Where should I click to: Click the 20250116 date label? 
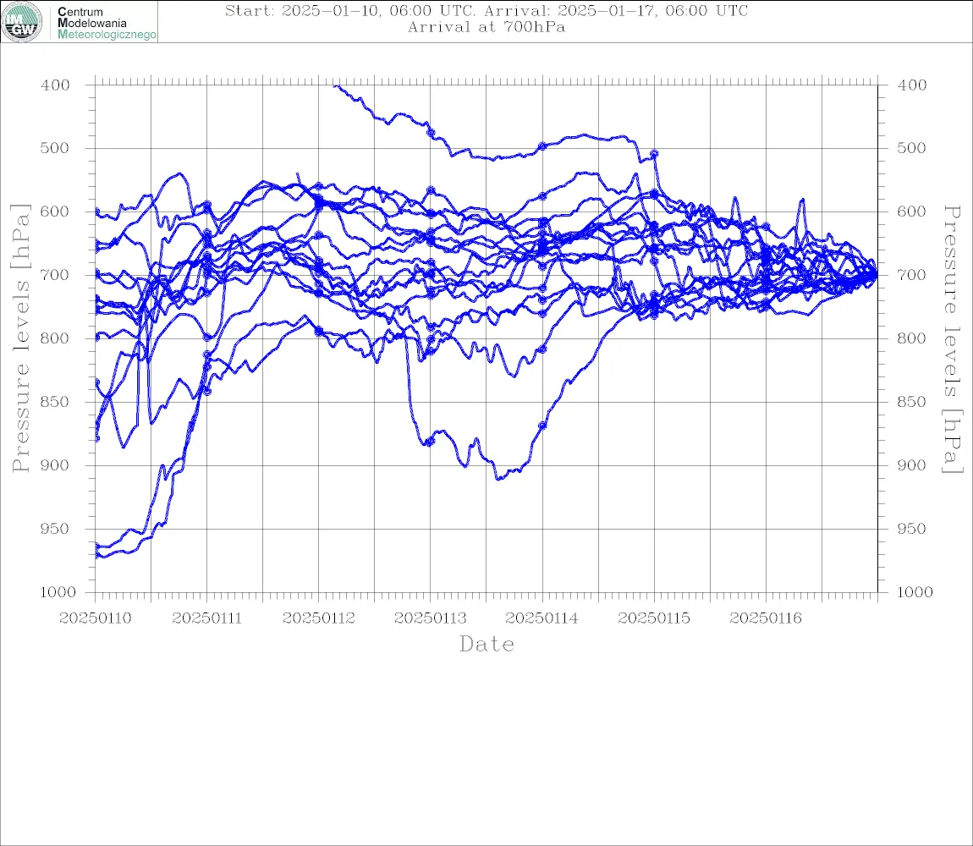click(x=766, y=618)
